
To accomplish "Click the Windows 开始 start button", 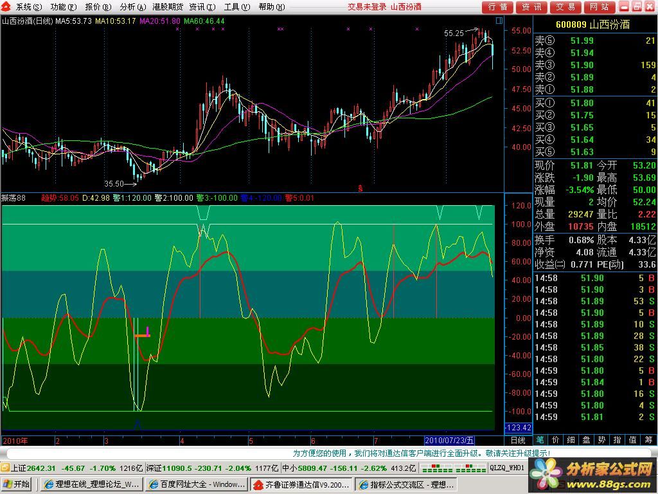I will tap(17, 484).
